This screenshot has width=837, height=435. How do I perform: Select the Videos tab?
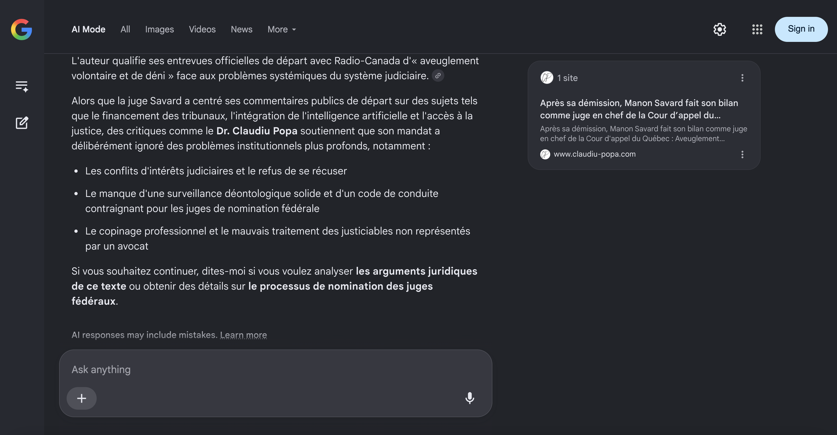[x=202, y=29]
